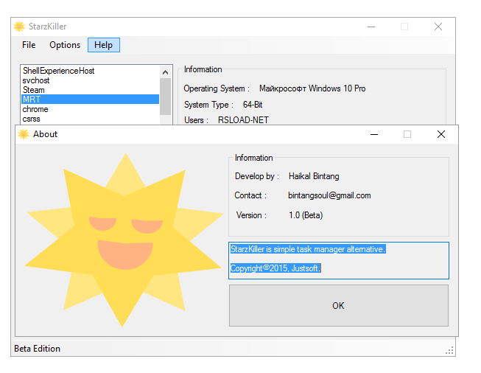Click the process list scroll-up arrow
The width and height of the screenshot is (481, 373).
[x=165, y=72]
